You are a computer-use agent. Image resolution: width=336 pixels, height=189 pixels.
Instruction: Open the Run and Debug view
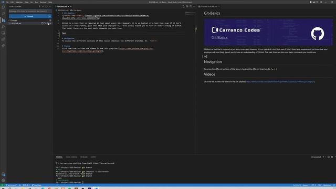(x=3, y=27)
